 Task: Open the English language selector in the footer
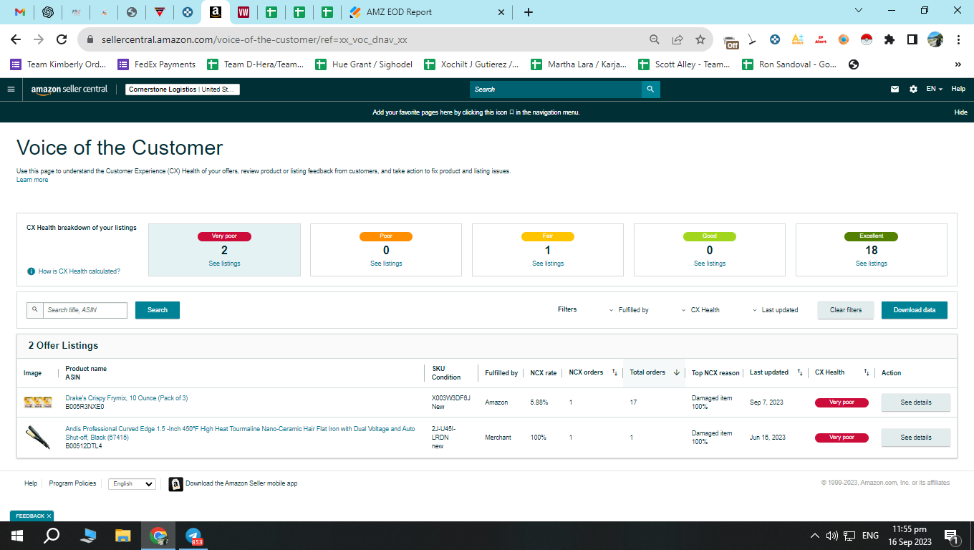[x=132, y=484]
